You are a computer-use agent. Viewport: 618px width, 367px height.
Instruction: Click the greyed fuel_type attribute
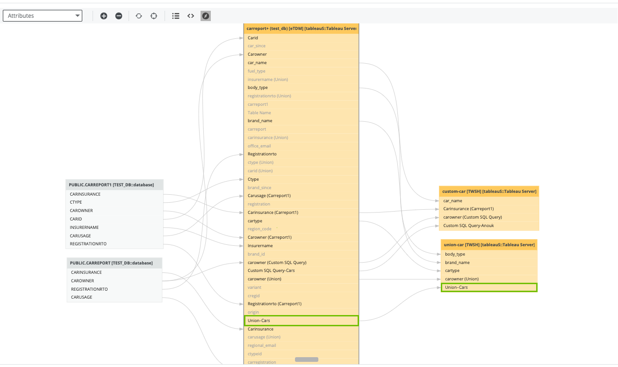302,71
